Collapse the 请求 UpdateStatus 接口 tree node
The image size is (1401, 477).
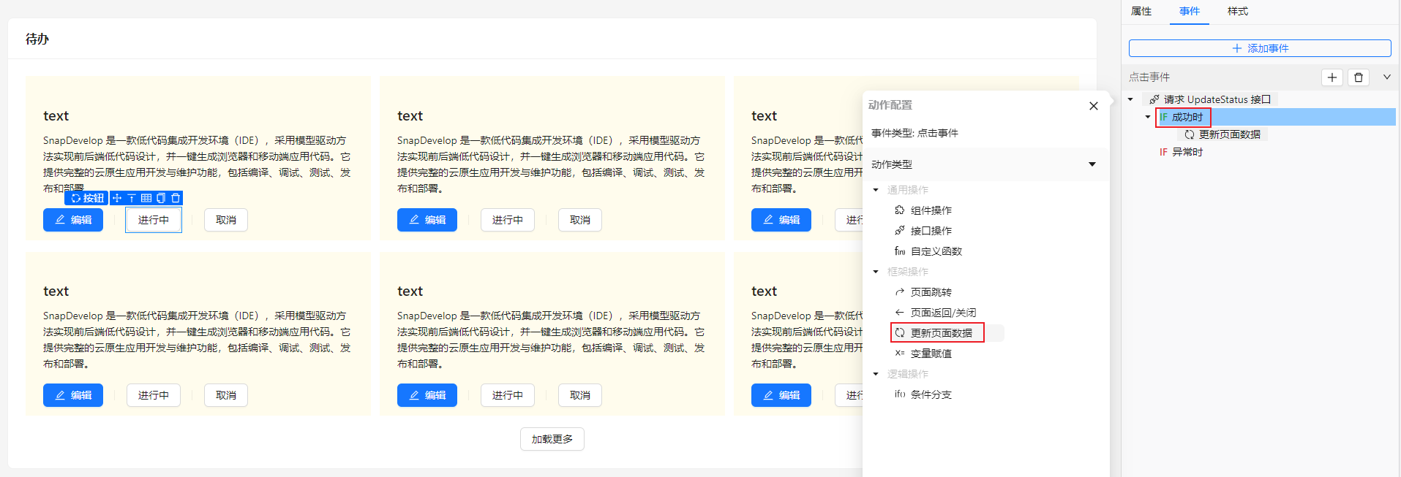pyautogui.click(x=1130, y=99)
